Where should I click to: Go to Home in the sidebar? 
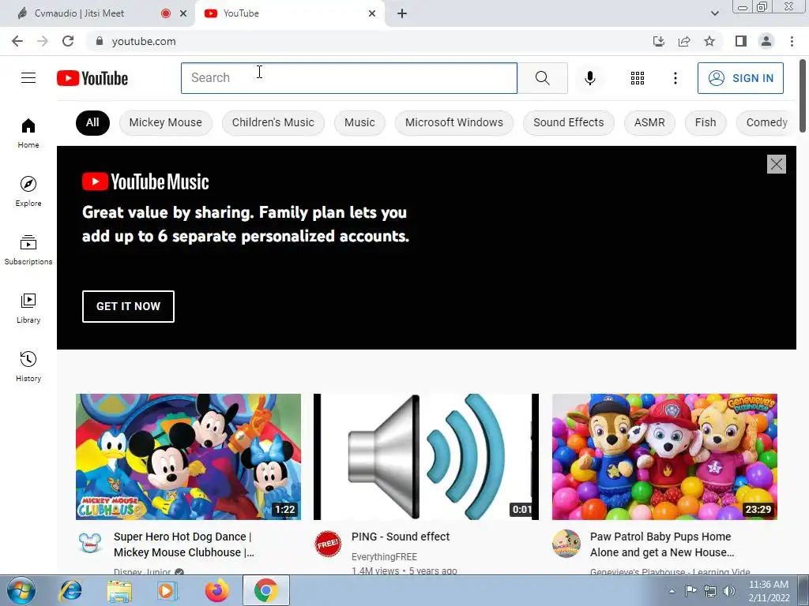point(28,133)
